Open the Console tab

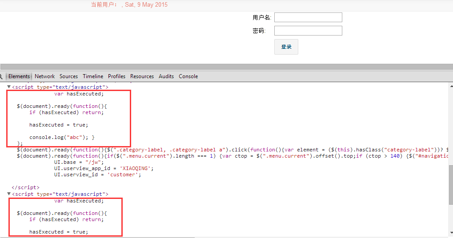[x=188, y=76]
